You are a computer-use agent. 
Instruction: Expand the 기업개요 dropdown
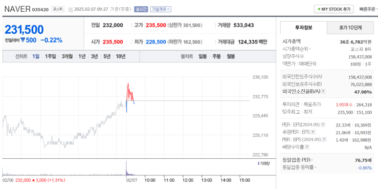tap(160, 9)
